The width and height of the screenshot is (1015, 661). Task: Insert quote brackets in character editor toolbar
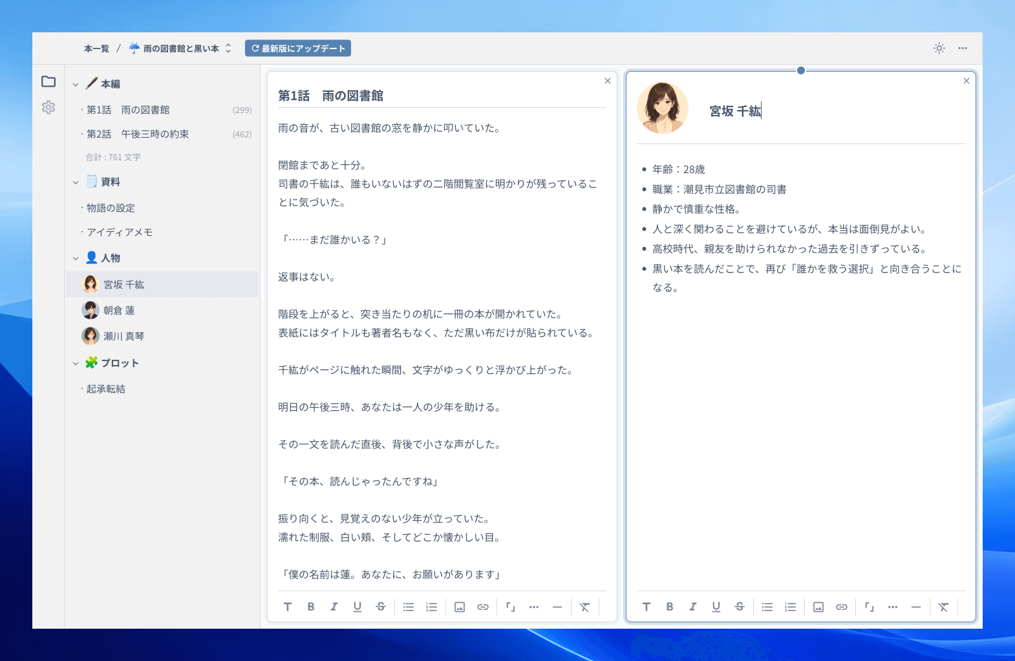pos(870,607)
